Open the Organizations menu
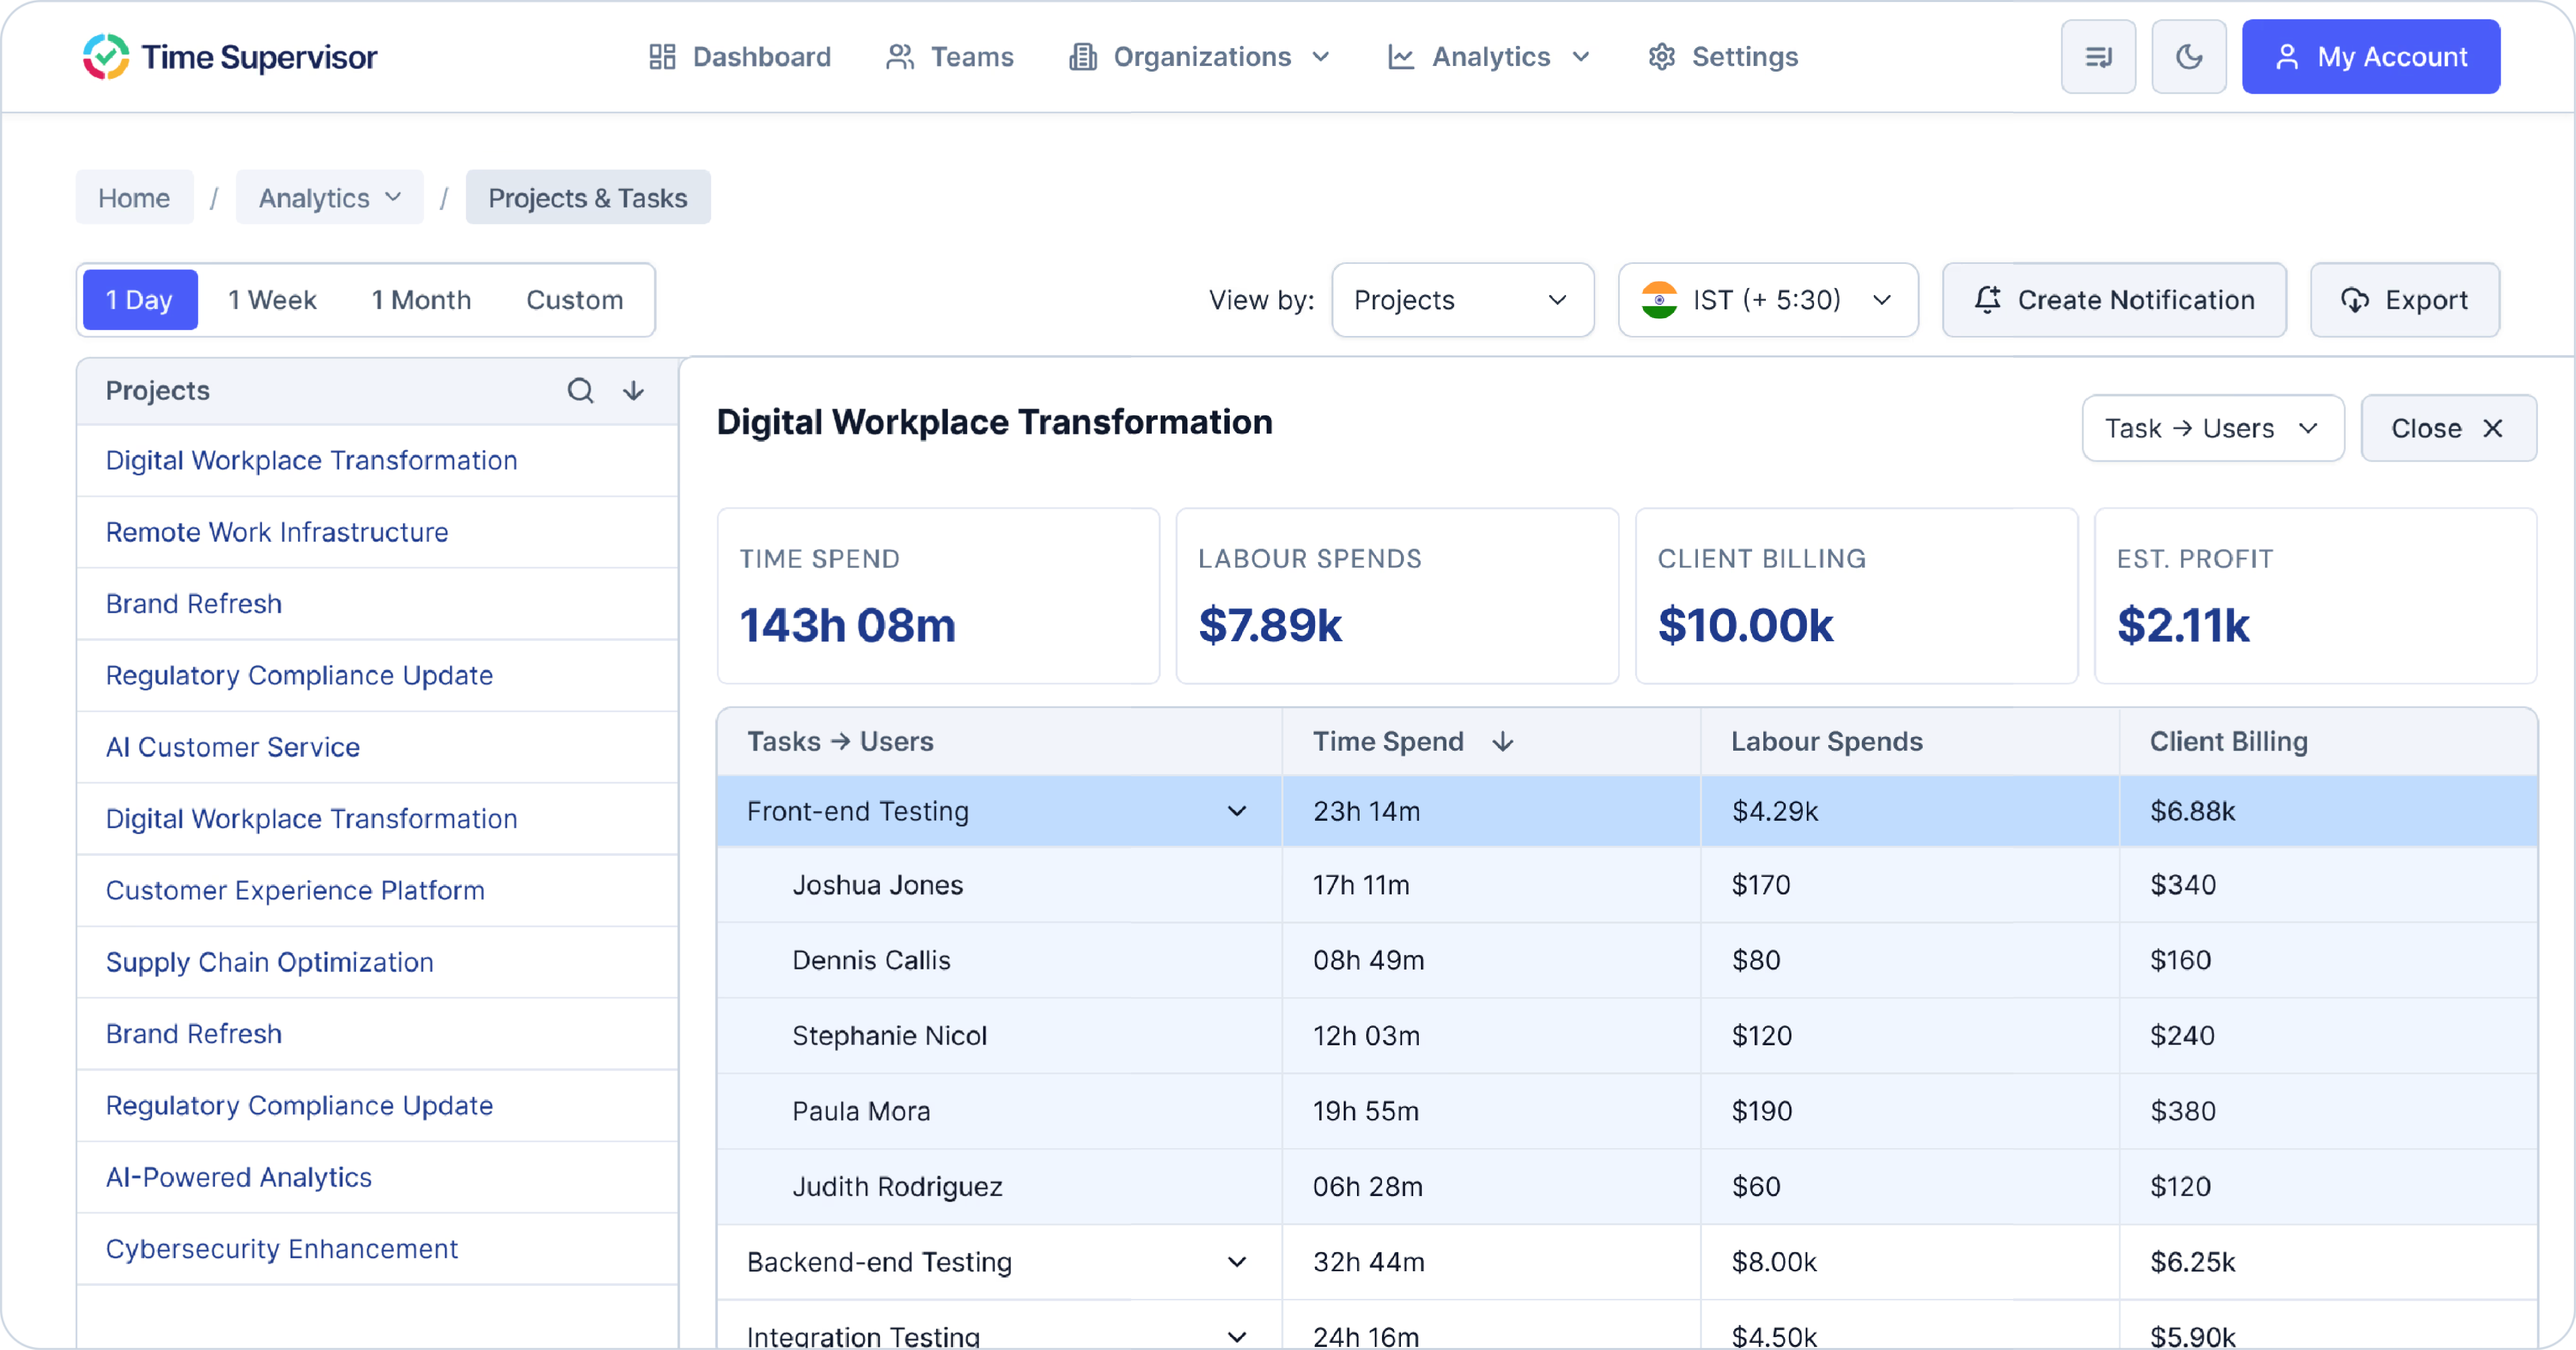2576x1350 pixels. 1200,57
